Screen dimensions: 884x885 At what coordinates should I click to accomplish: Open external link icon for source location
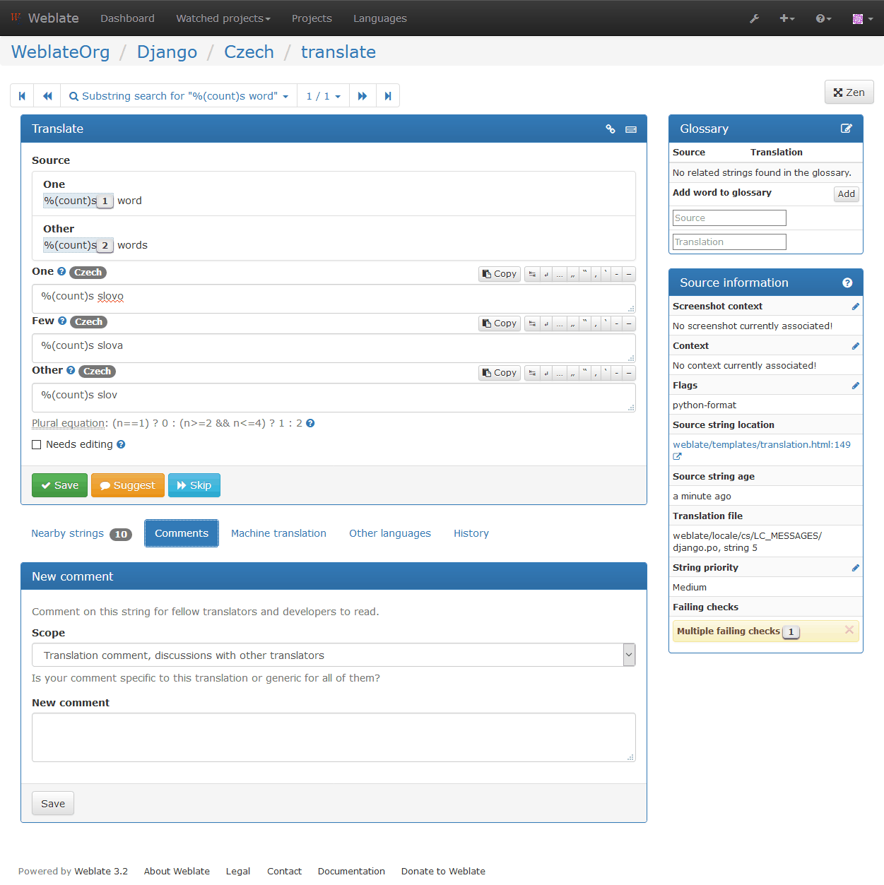pos(677,456)
